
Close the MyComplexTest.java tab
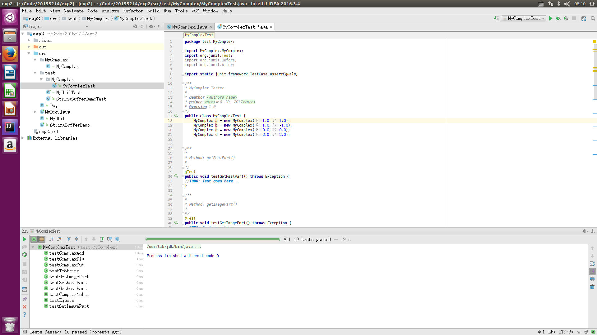point(271,27)
